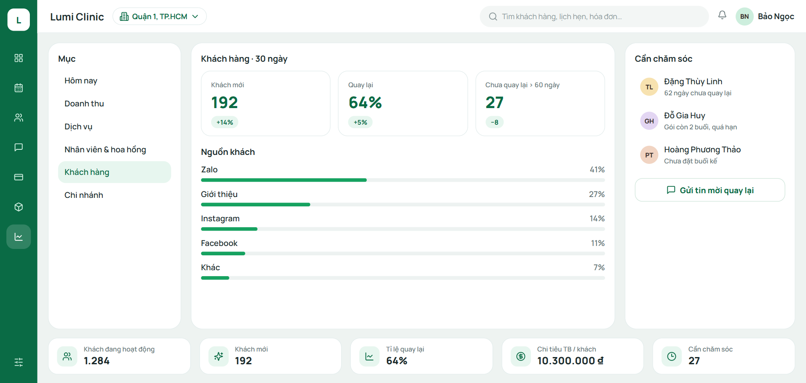Click the Giới thiệu source progress bar
Image resolution: width=806 pixels, height=383 pixels.
pos(403,205)
